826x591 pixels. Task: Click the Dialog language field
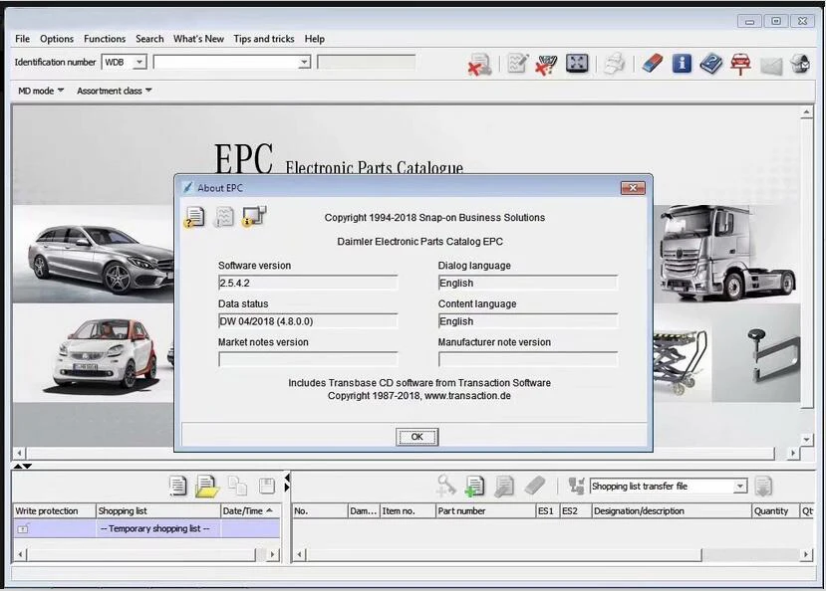click(x=528, y=283)
